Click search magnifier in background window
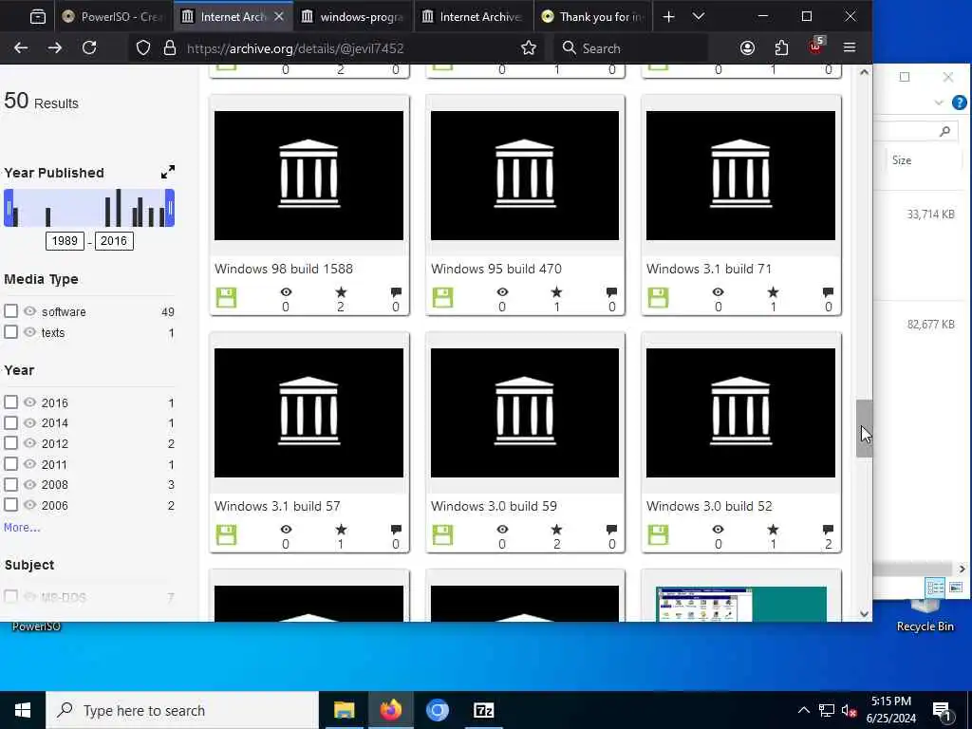This screenshot has width=972, height=729. (944, 131)
